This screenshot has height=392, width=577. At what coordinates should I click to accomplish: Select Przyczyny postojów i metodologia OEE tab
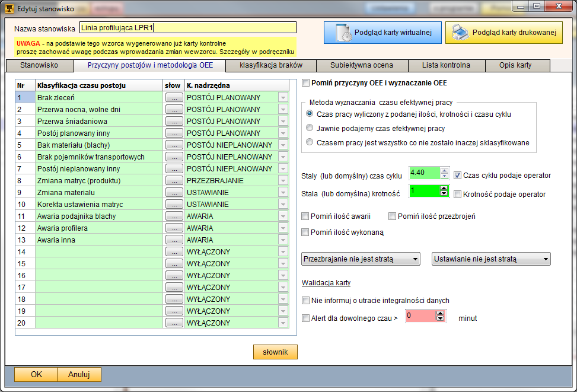150,65
